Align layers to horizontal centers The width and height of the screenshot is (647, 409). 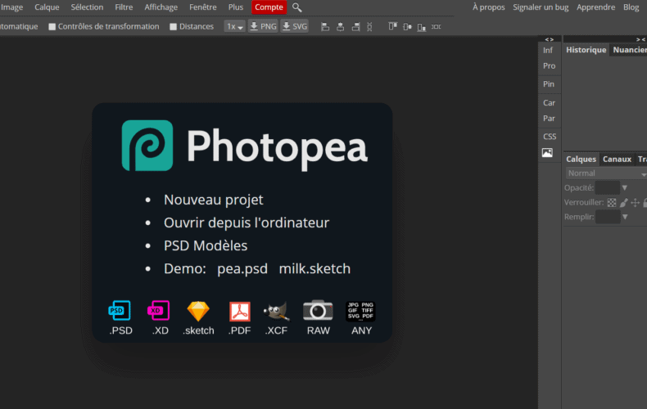340,27
